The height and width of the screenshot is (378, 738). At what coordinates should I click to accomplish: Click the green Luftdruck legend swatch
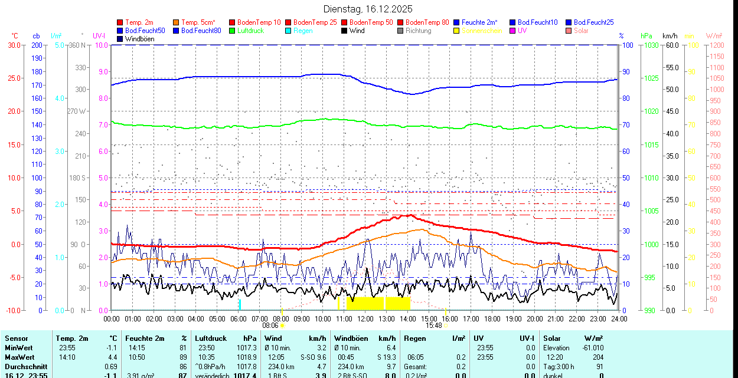[x=233, y=31]
